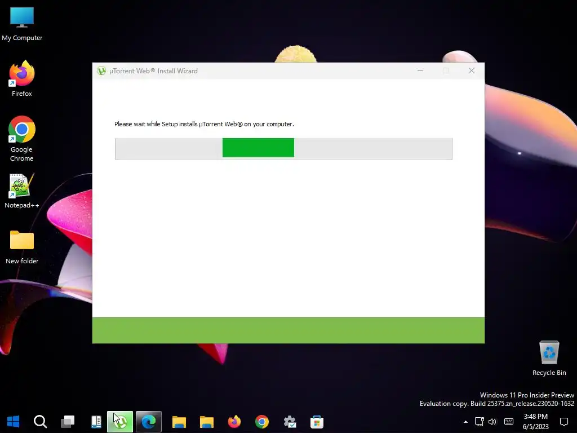Open the clock showing 3:48 PM
The height and width of the screenshot is (433, 577).
click(x=535, y=422)
